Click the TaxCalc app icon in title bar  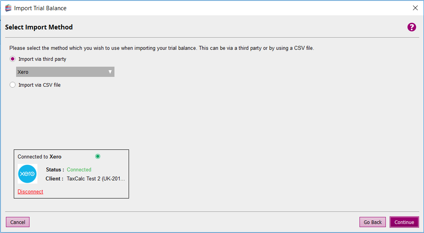(8, 8)
